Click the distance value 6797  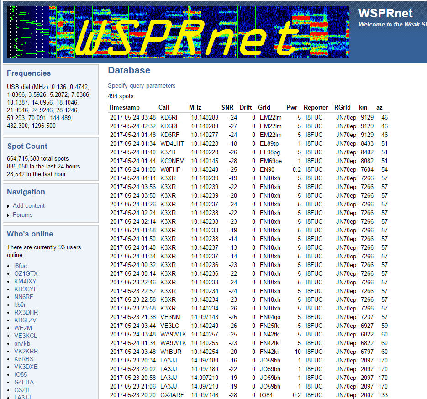367,352
